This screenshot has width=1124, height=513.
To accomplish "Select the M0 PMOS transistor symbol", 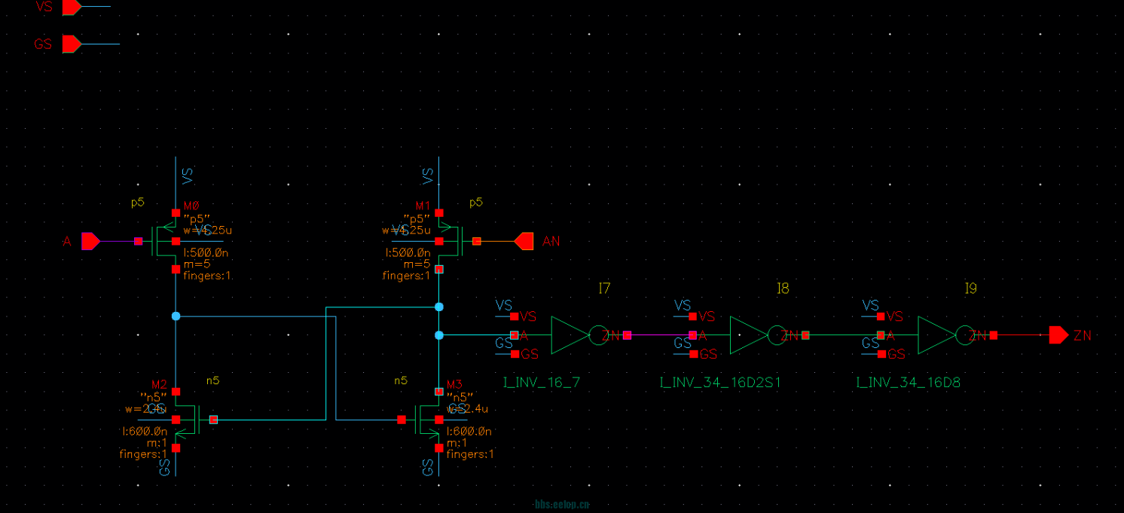I will [x=164, y=241].
